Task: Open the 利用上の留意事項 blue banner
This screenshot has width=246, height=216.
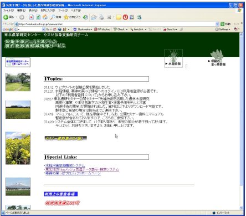Action: (x=60, y=194)
